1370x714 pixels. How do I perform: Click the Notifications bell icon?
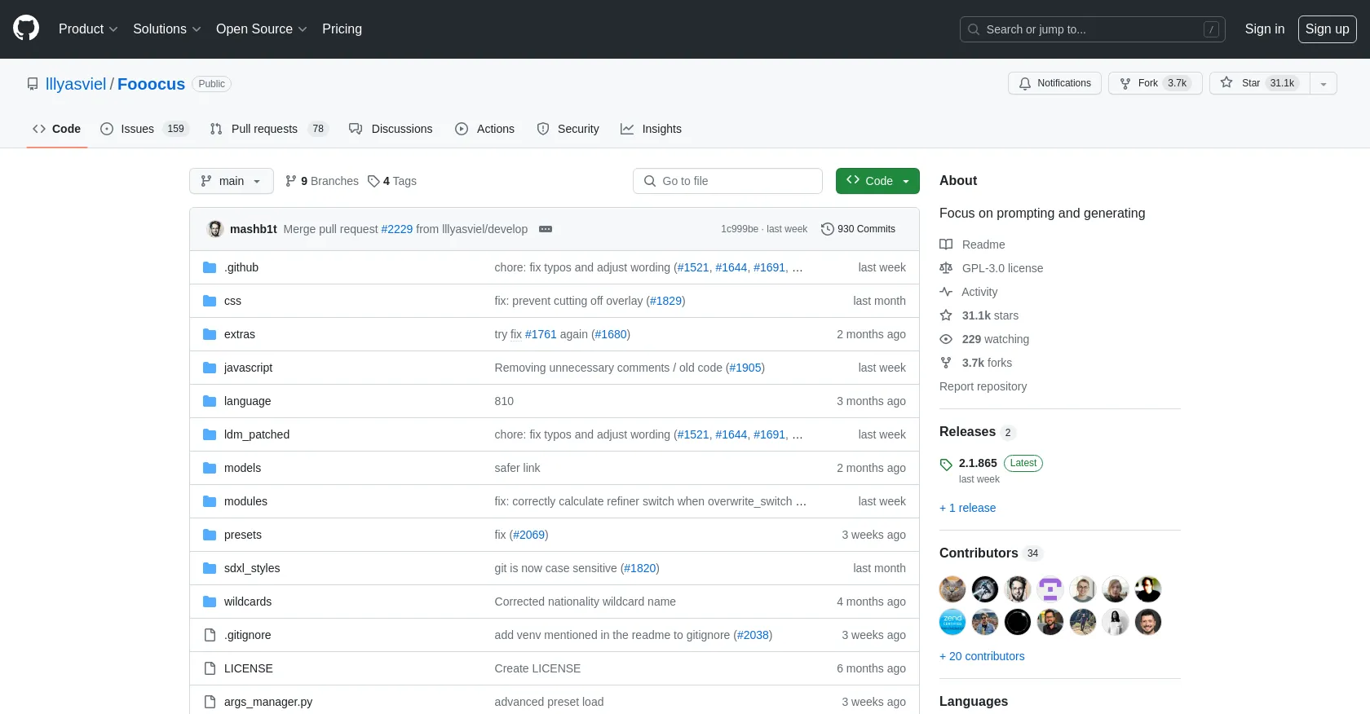(1025, 83)
